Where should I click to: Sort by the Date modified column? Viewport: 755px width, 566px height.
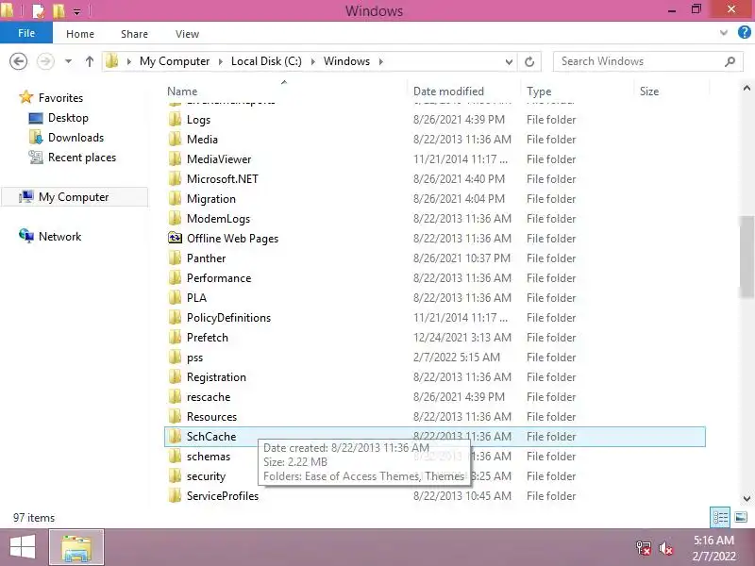click(448, 92)
